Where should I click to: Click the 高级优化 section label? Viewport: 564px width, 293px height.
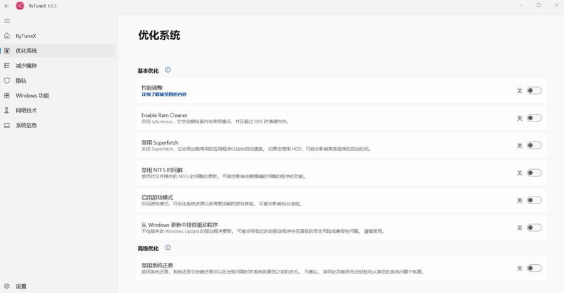(148, 249)
